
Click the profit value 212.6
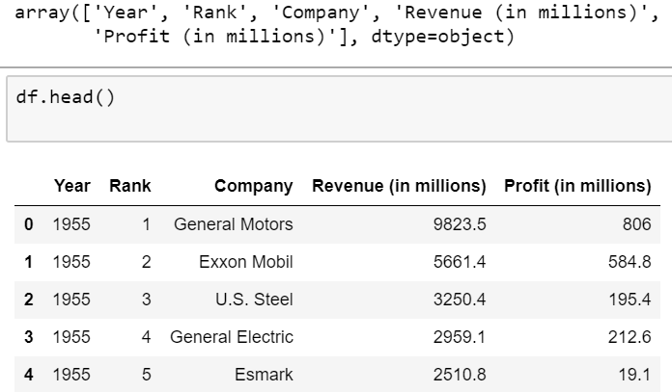pos(630,337)
